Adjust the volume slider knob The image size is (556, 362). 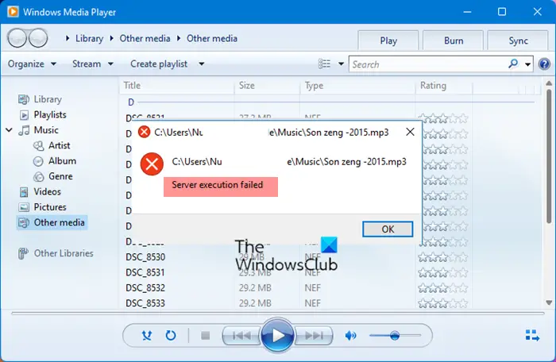pos(395,335)
